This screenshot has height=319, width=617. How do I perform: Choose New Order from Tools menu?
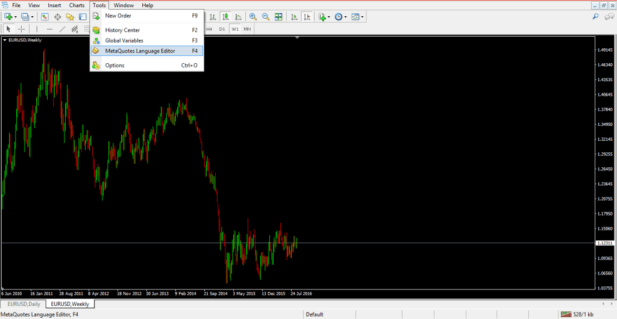[x=147, y=16]
